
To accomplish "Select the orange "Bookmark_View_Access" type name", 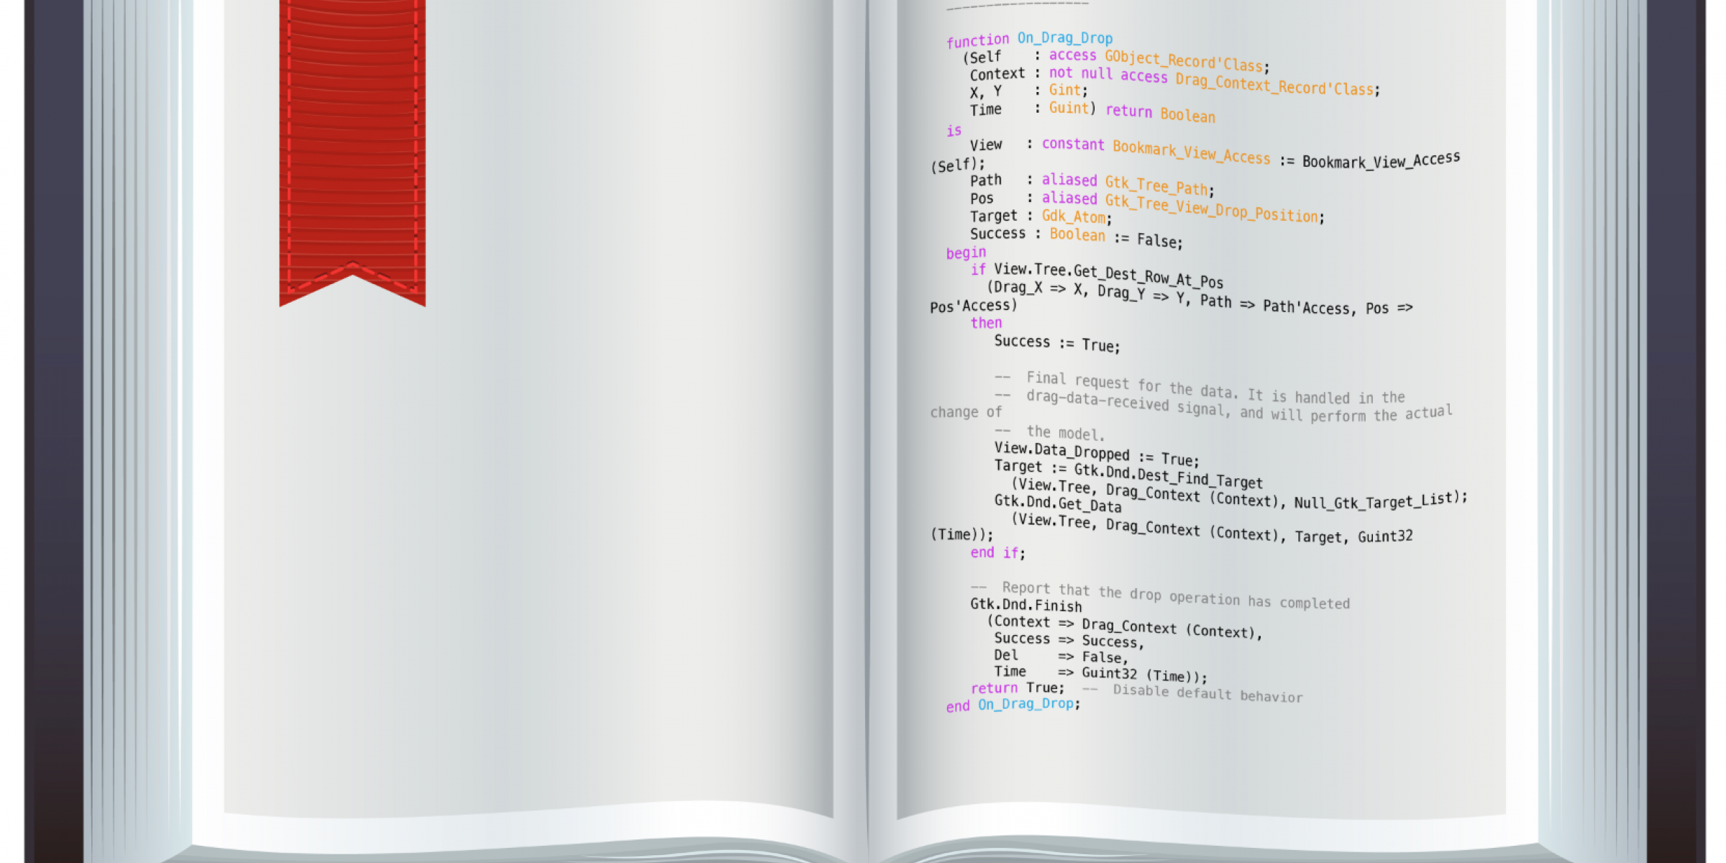I will pos(1191,151).
